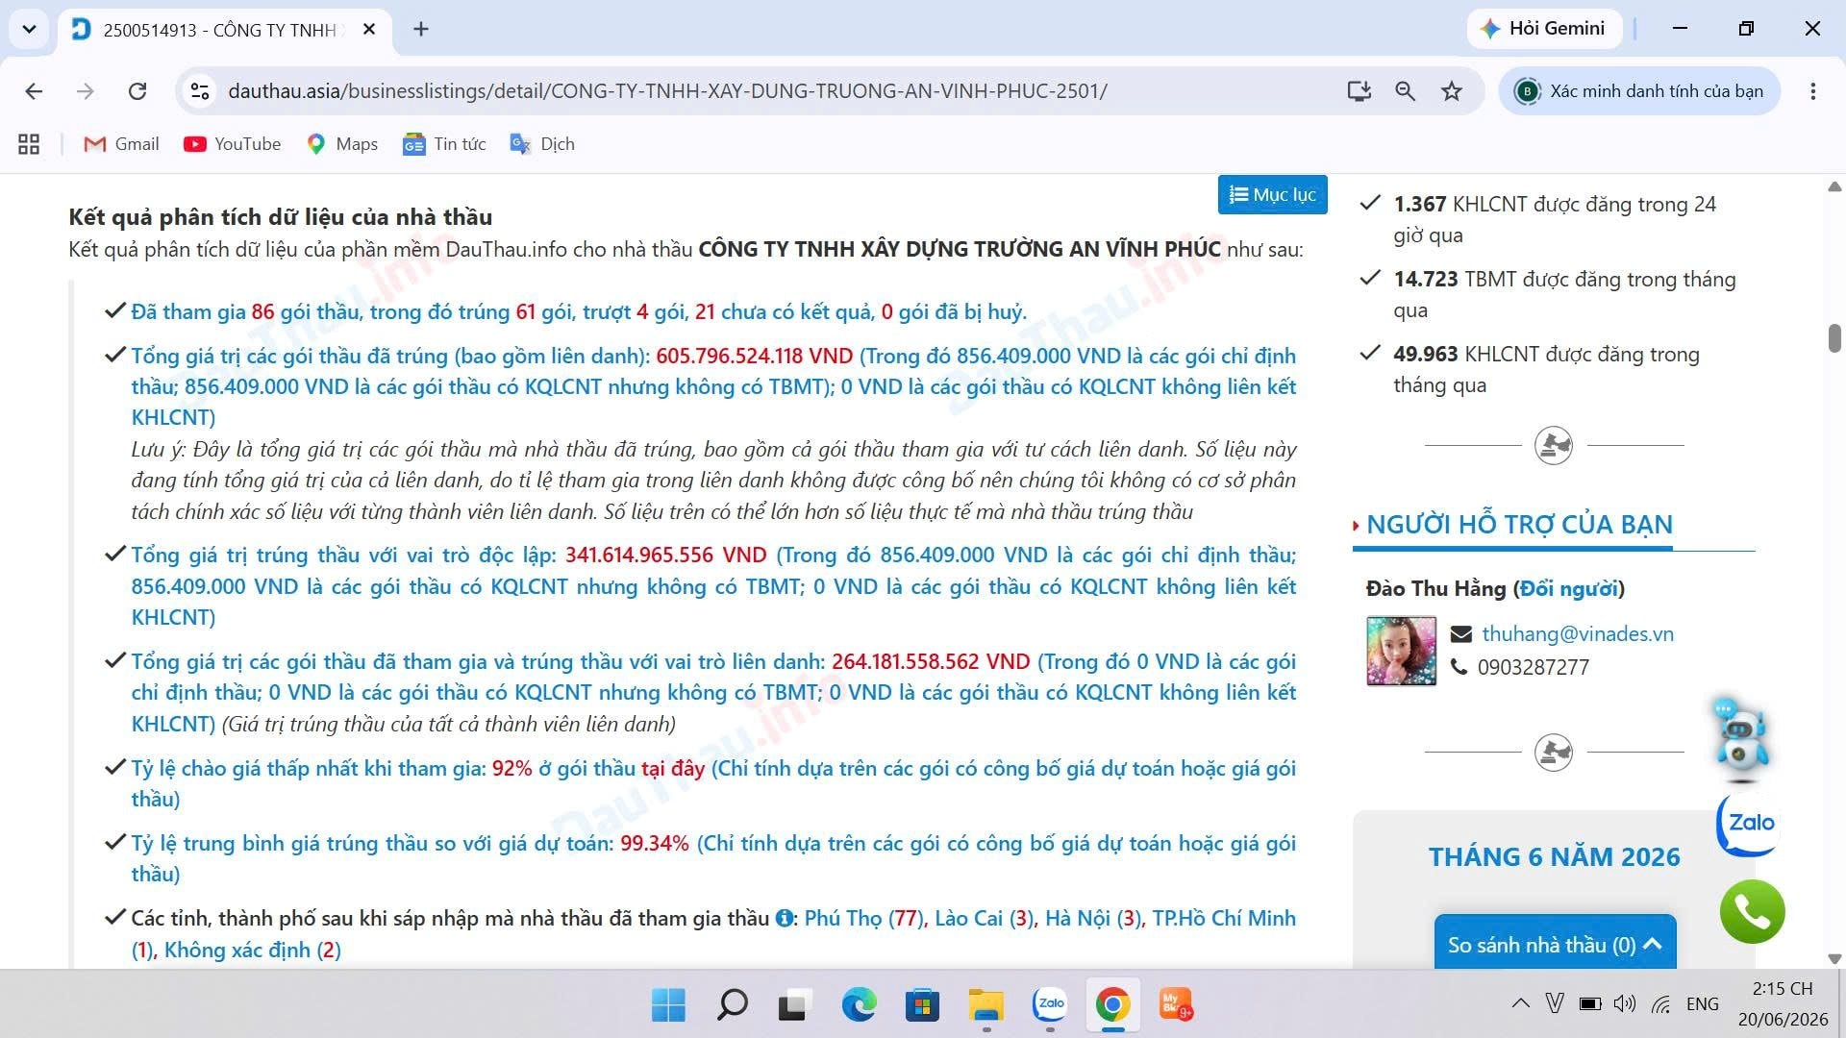The width and height of the screenshot is (1846, 1038).
Task: Click the scrollbar down arrow
Action: click(1834, 958)
